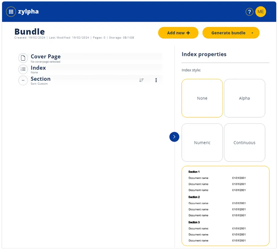Open the Section three-dot options icon
This screenshot has width=278, height=251.
coord(156,80)
